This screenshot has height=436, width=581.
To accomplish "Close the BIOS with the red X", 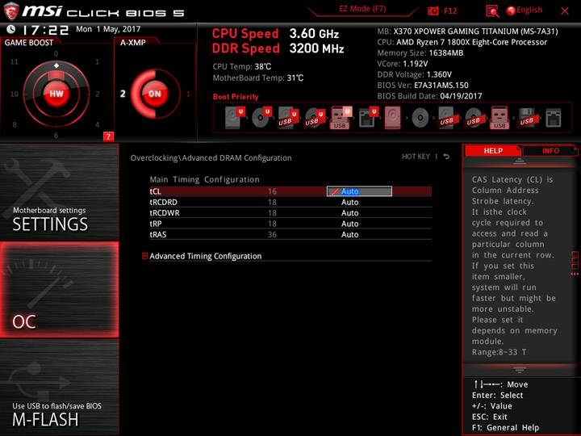I will click(x=565, y=11).
